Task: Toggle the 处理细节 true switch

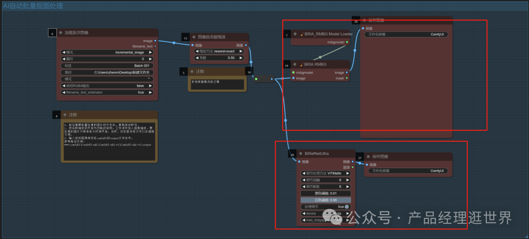Action: (346, 206)
